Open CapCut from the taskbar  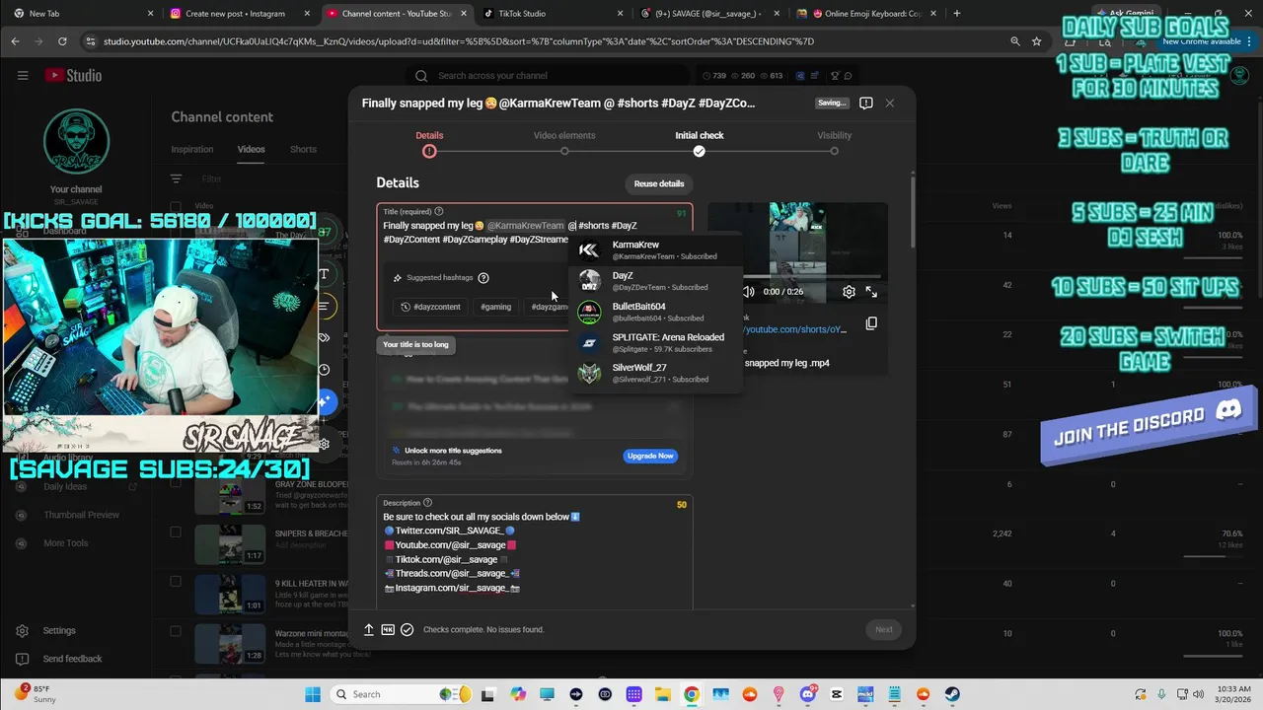click(x=837, y=694)
